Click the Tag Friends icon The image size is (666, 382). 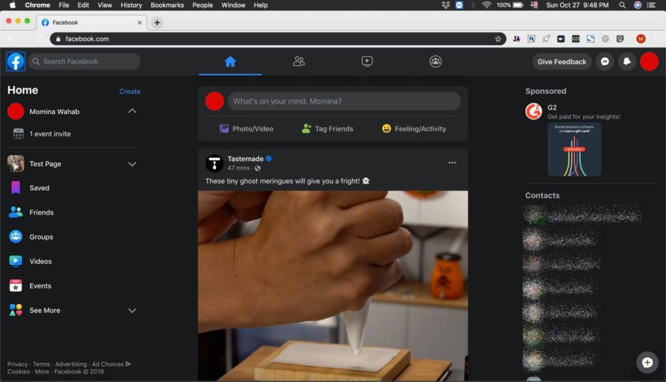click(x=305, y=128)
